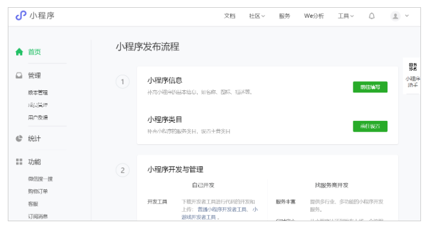Select 服务 in the top navigation
The height and width of the screenshot is (229, 427).
coord(284,16)
